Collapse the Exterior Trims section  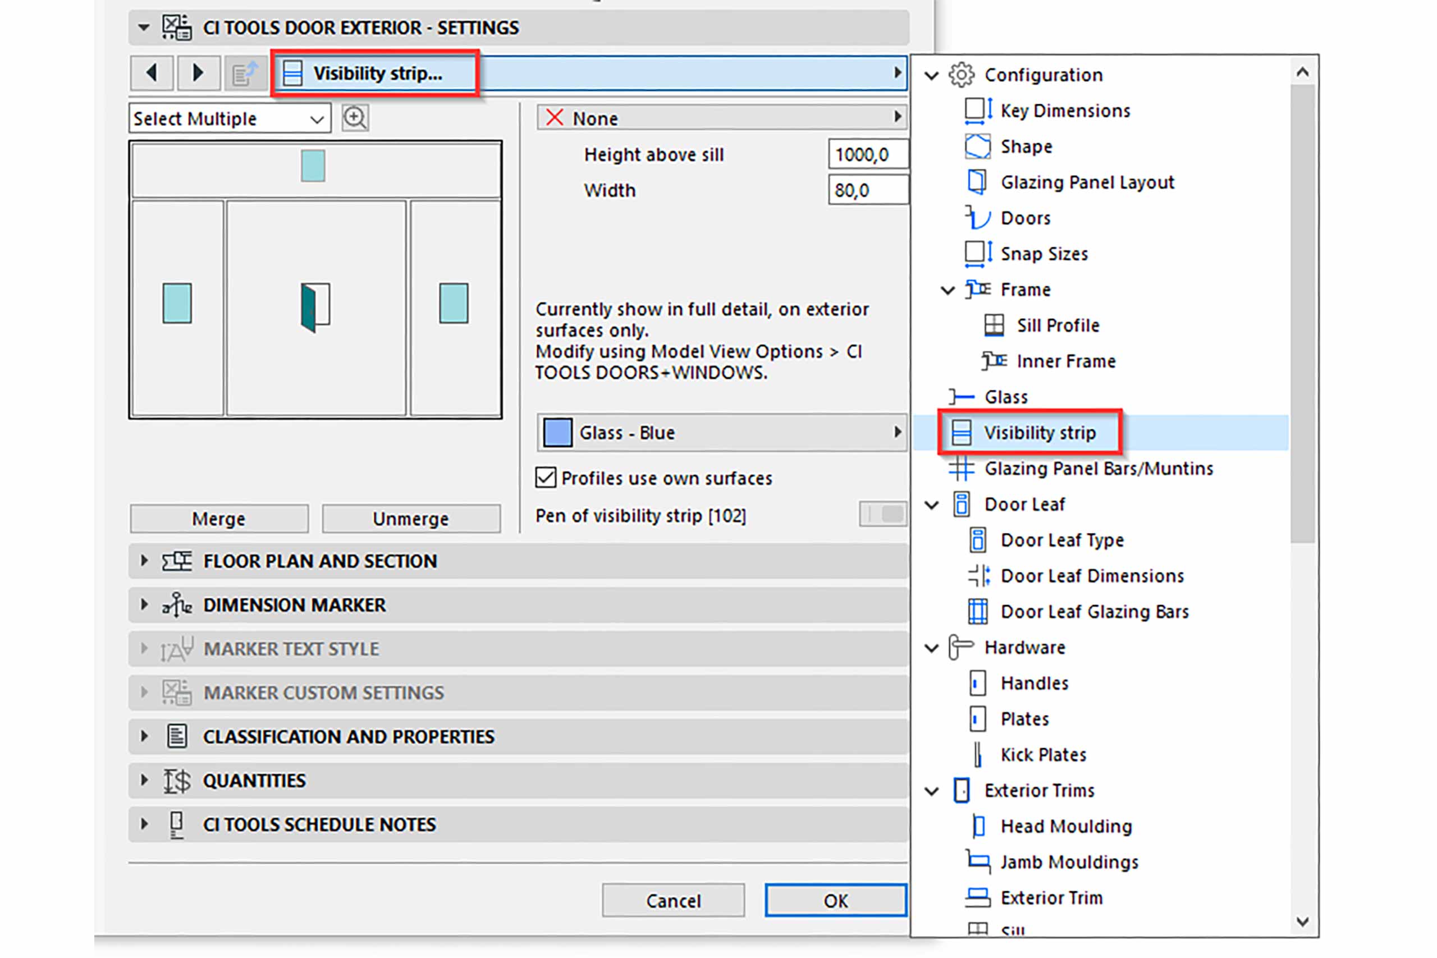click(932, 790)
